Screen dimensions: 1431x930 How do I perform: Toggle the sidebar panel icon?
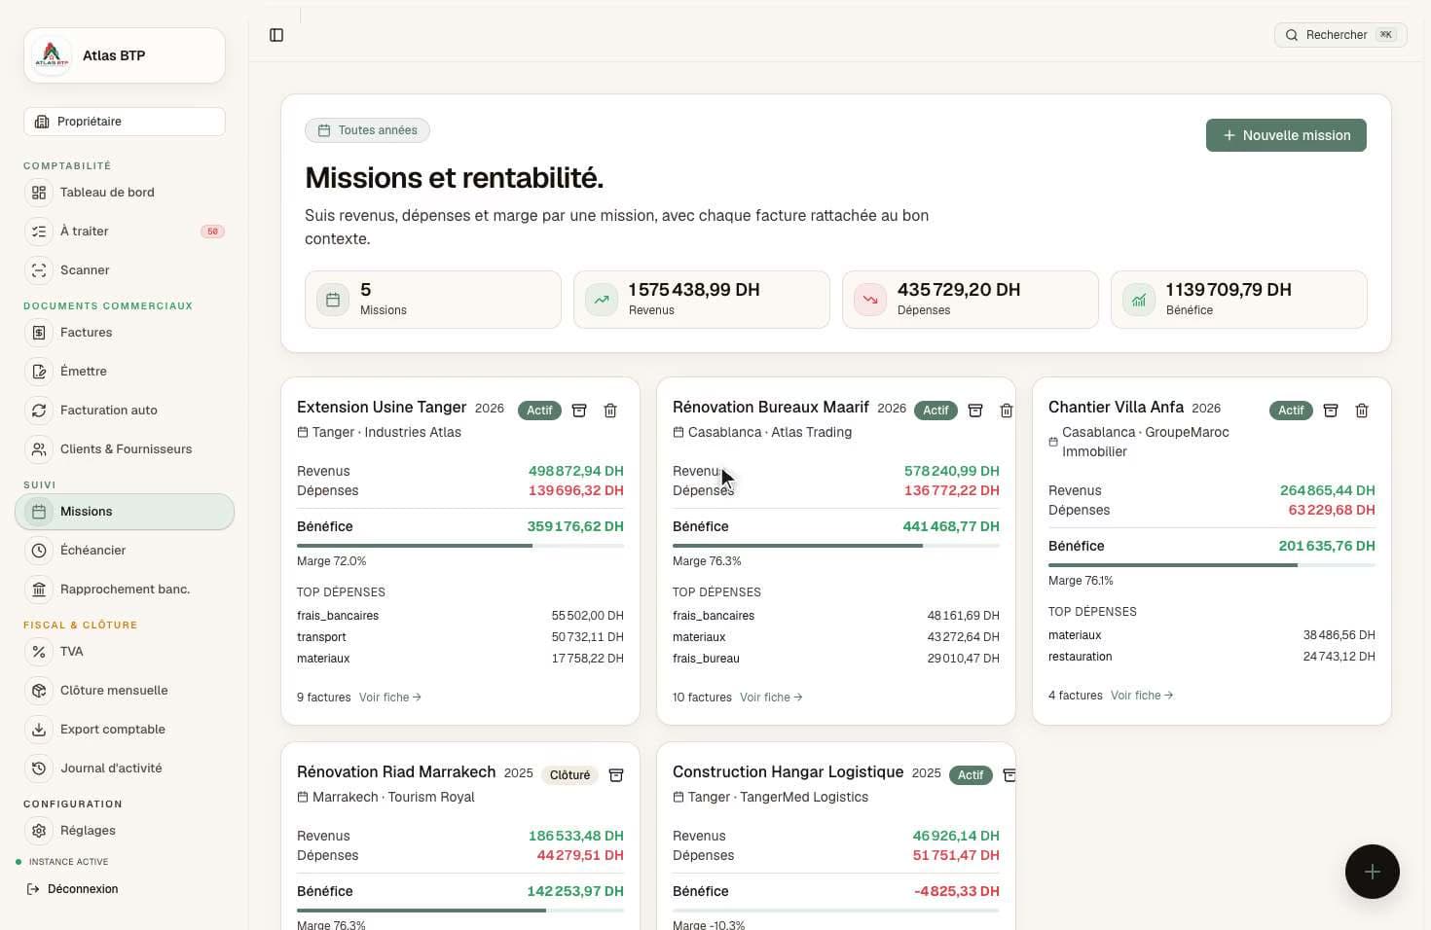point(276,35)
